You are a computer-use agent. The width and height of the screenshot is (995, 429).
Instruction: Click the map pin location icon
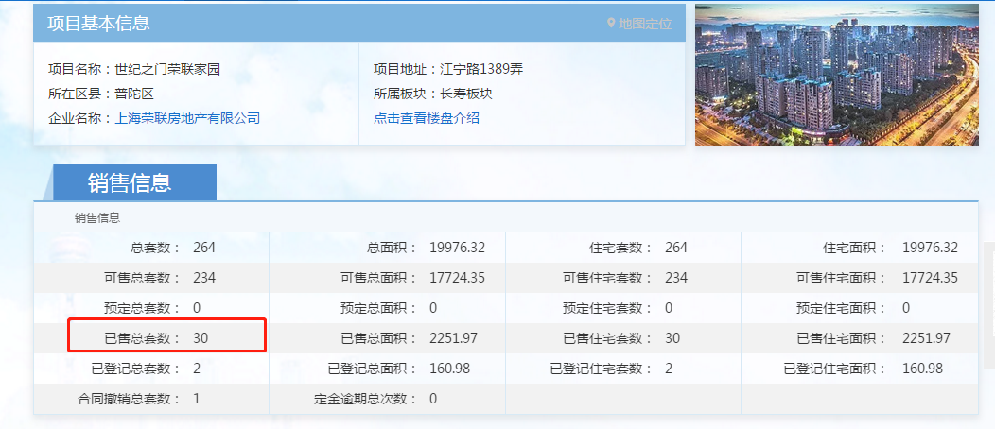611,24
